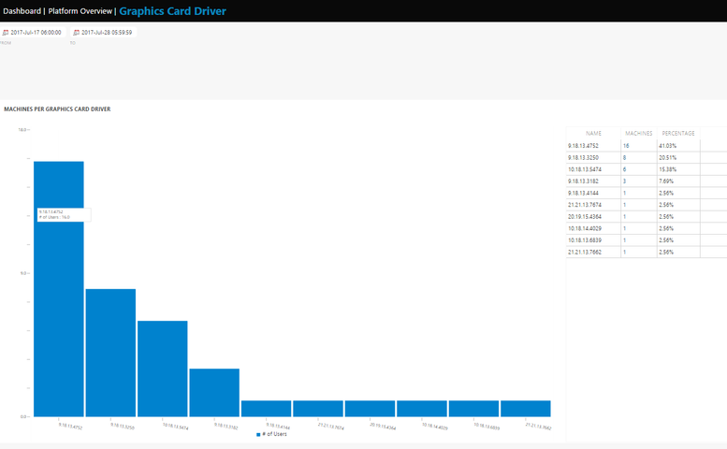Click table name cell 21.21.13.7662
Viewport: 727px width, 449px height.
click(x=585, y=252)
